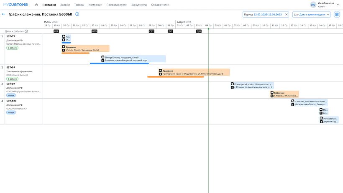
Task: Open the Заявки menu item
Action: point(65,5)
